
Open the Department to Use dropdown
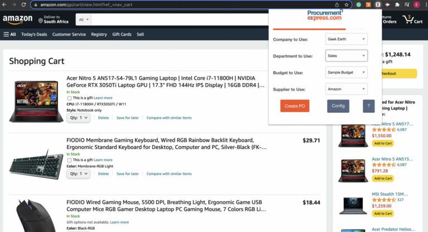tap(346, 56)
